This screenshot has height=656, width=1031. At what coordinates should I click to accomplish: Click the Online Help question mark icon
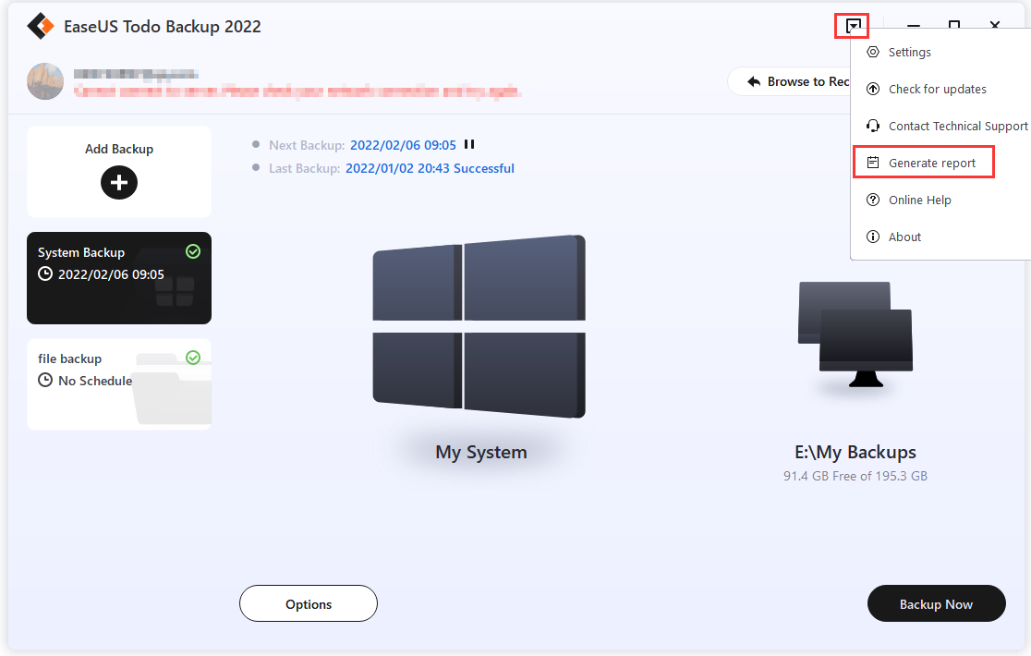872,200
